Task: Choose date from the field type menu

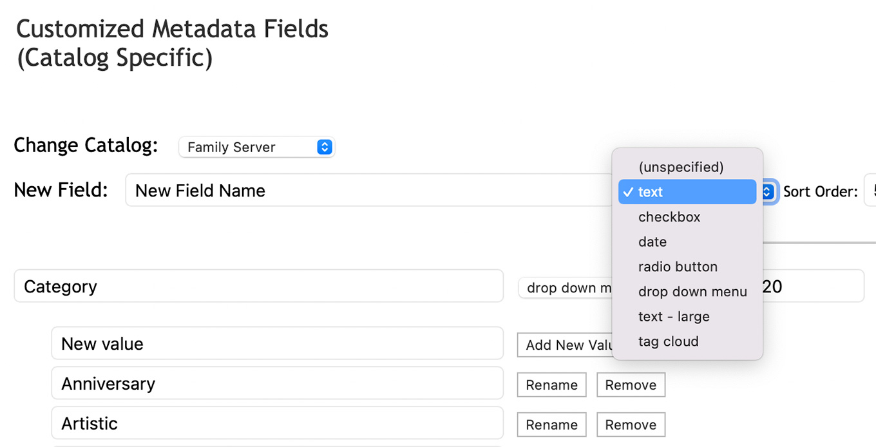Action: tap(687, 242)
